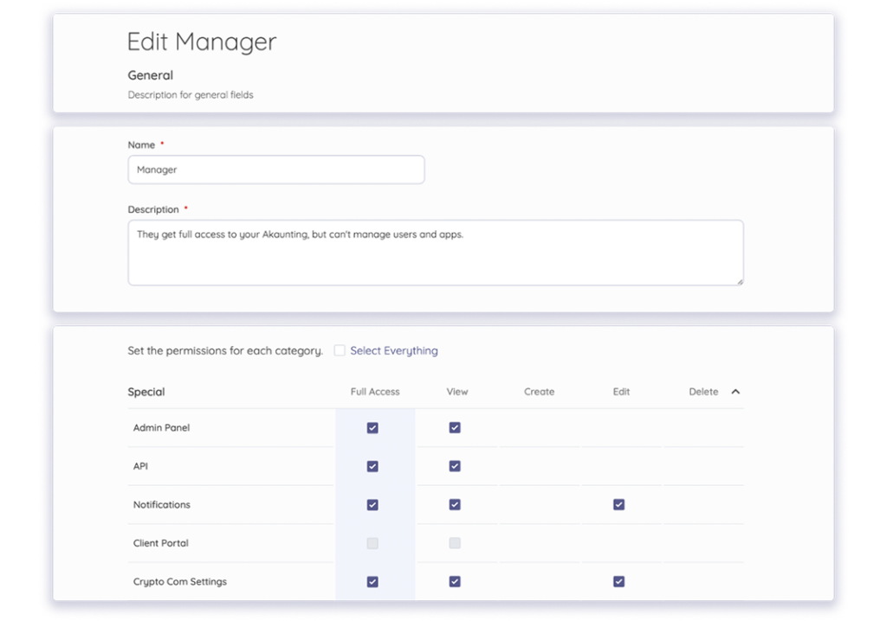
Task: Toggle API View permission
Action: [x=455, y=465]
